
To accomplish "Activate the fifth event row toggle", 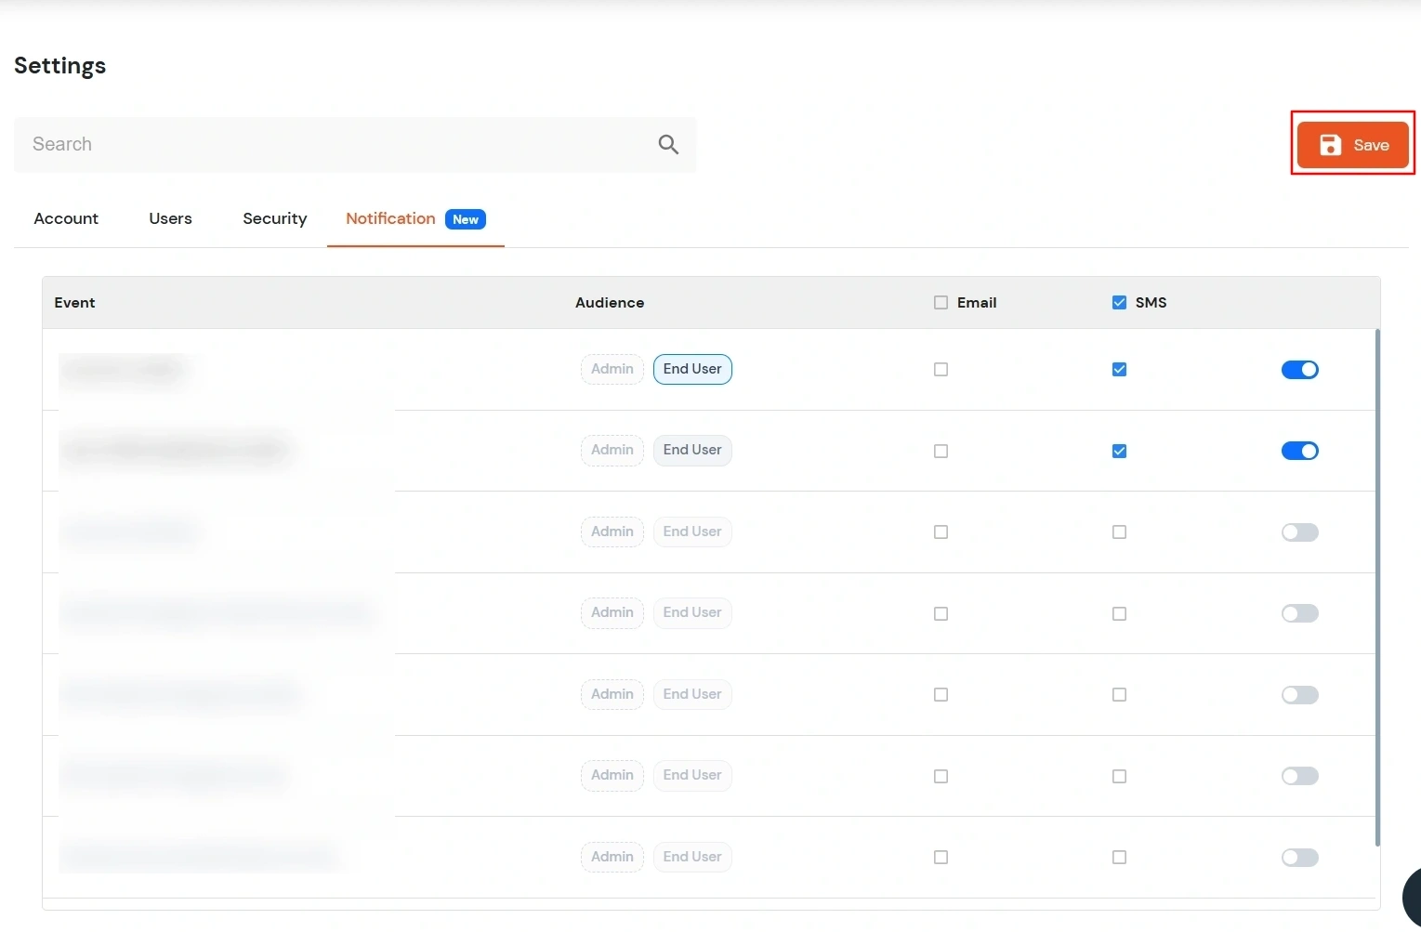I will 1299,695.
